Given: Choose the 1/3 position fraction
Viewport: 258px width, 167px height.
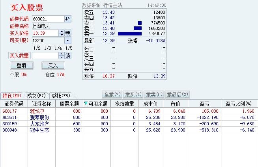Looking at the screenshot, I should click(48, 48).
